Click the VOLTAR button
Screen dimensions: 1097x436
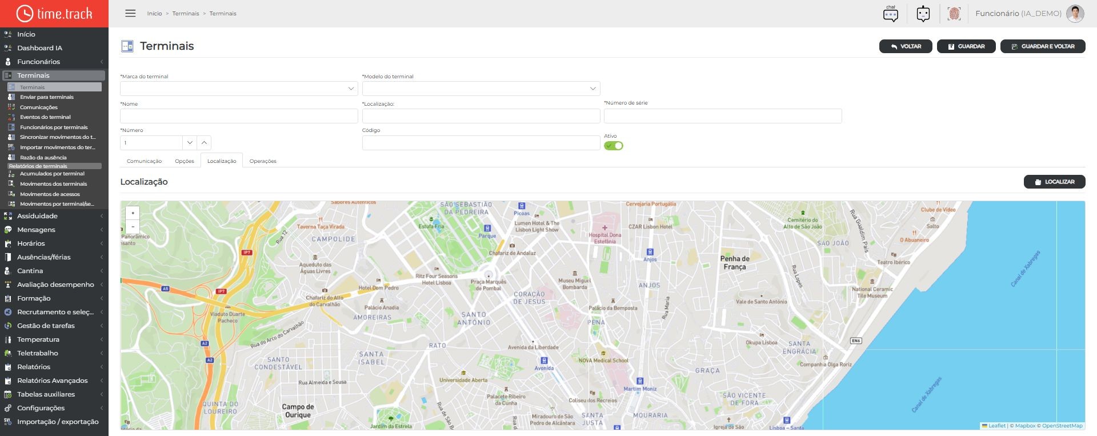click(906, 46)
